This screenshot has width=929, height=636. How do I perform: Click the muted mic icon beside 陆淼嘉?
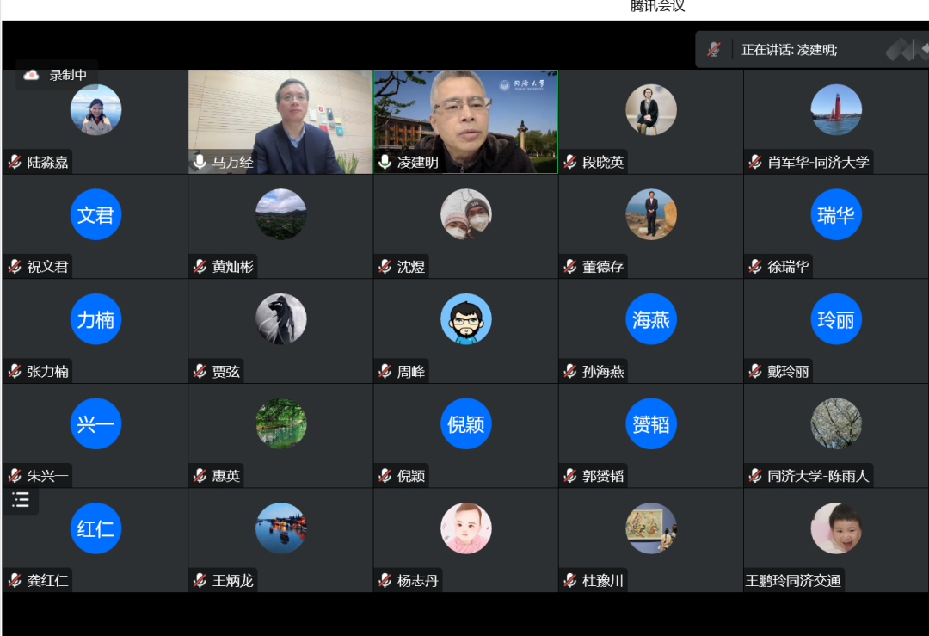[15, 162]
